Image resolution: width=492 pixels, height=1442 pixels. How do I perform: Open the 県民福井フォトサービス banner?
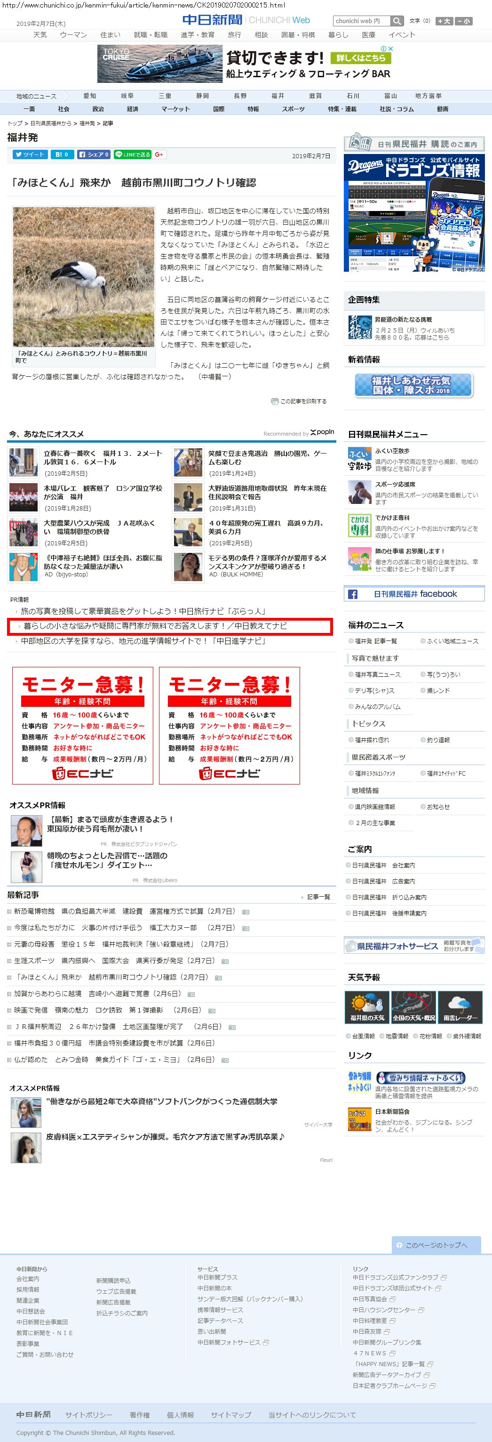414,946
